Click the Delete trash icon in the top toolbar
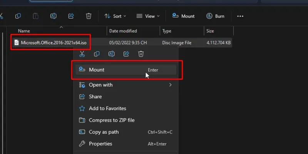308x154 pixels. [89, 16]
